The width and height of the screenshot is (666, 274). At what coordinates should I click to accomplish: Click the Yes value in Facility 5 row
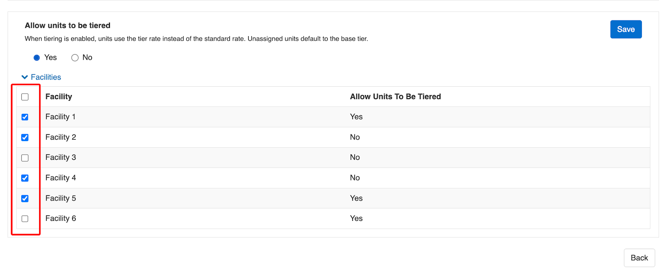click(x=356, y=198)
